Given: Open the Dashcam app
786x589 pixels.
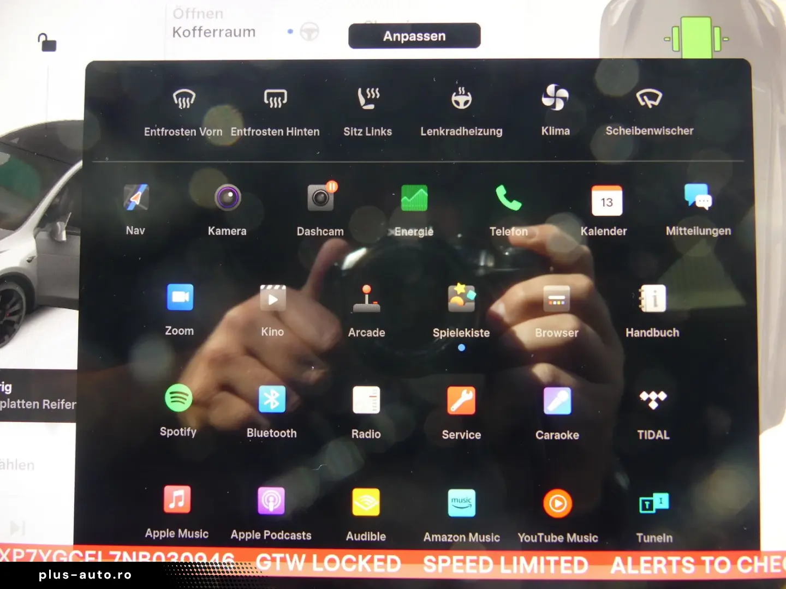Looking at the screenshot, I should tap(321, 197).
